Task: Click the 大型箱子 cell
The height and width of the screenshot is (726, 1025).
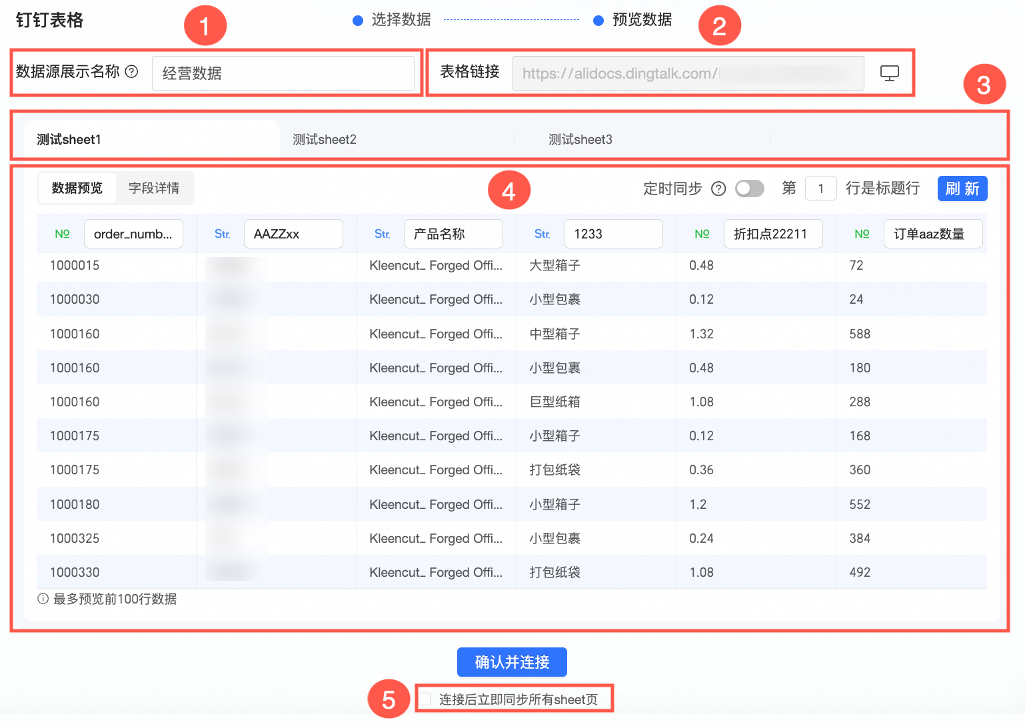Action: [554, 265]
